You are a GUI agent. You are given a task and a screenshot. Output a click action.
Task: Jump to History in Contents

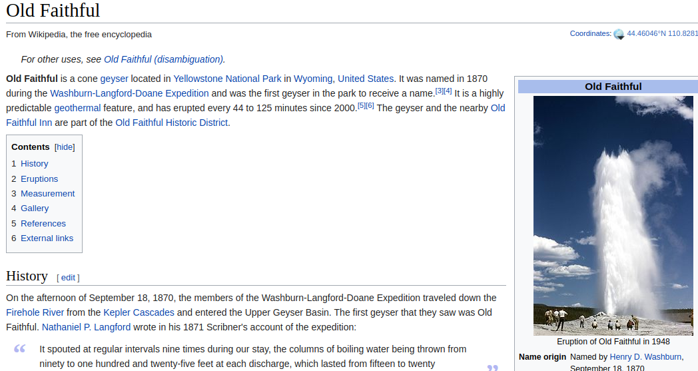point(34,164)
